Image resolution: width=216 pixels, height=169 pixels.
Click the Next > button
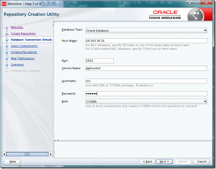(164, 162)
